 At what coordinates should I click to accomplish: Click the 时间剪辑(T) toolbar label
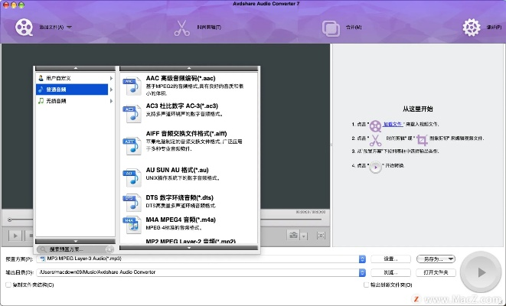tap(209, 28)
